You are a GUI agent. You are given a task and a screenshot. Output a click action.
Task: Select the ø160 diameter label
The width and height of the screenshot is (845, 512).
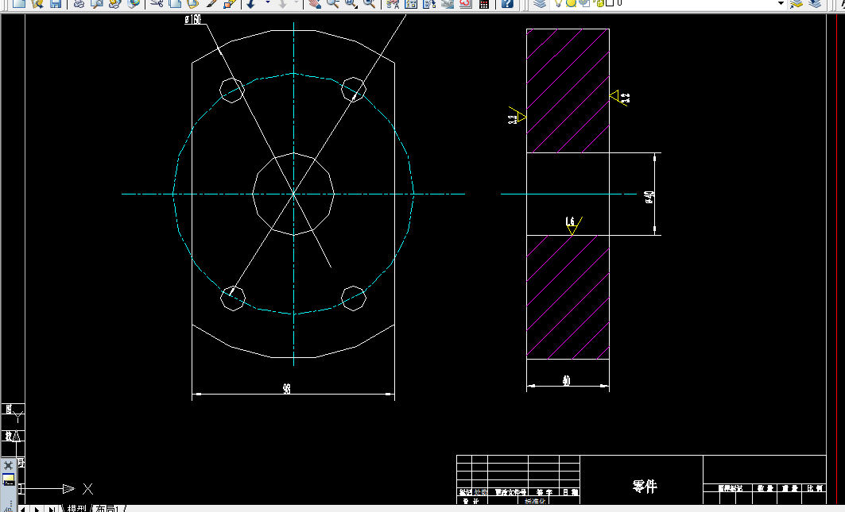(192, 19)
